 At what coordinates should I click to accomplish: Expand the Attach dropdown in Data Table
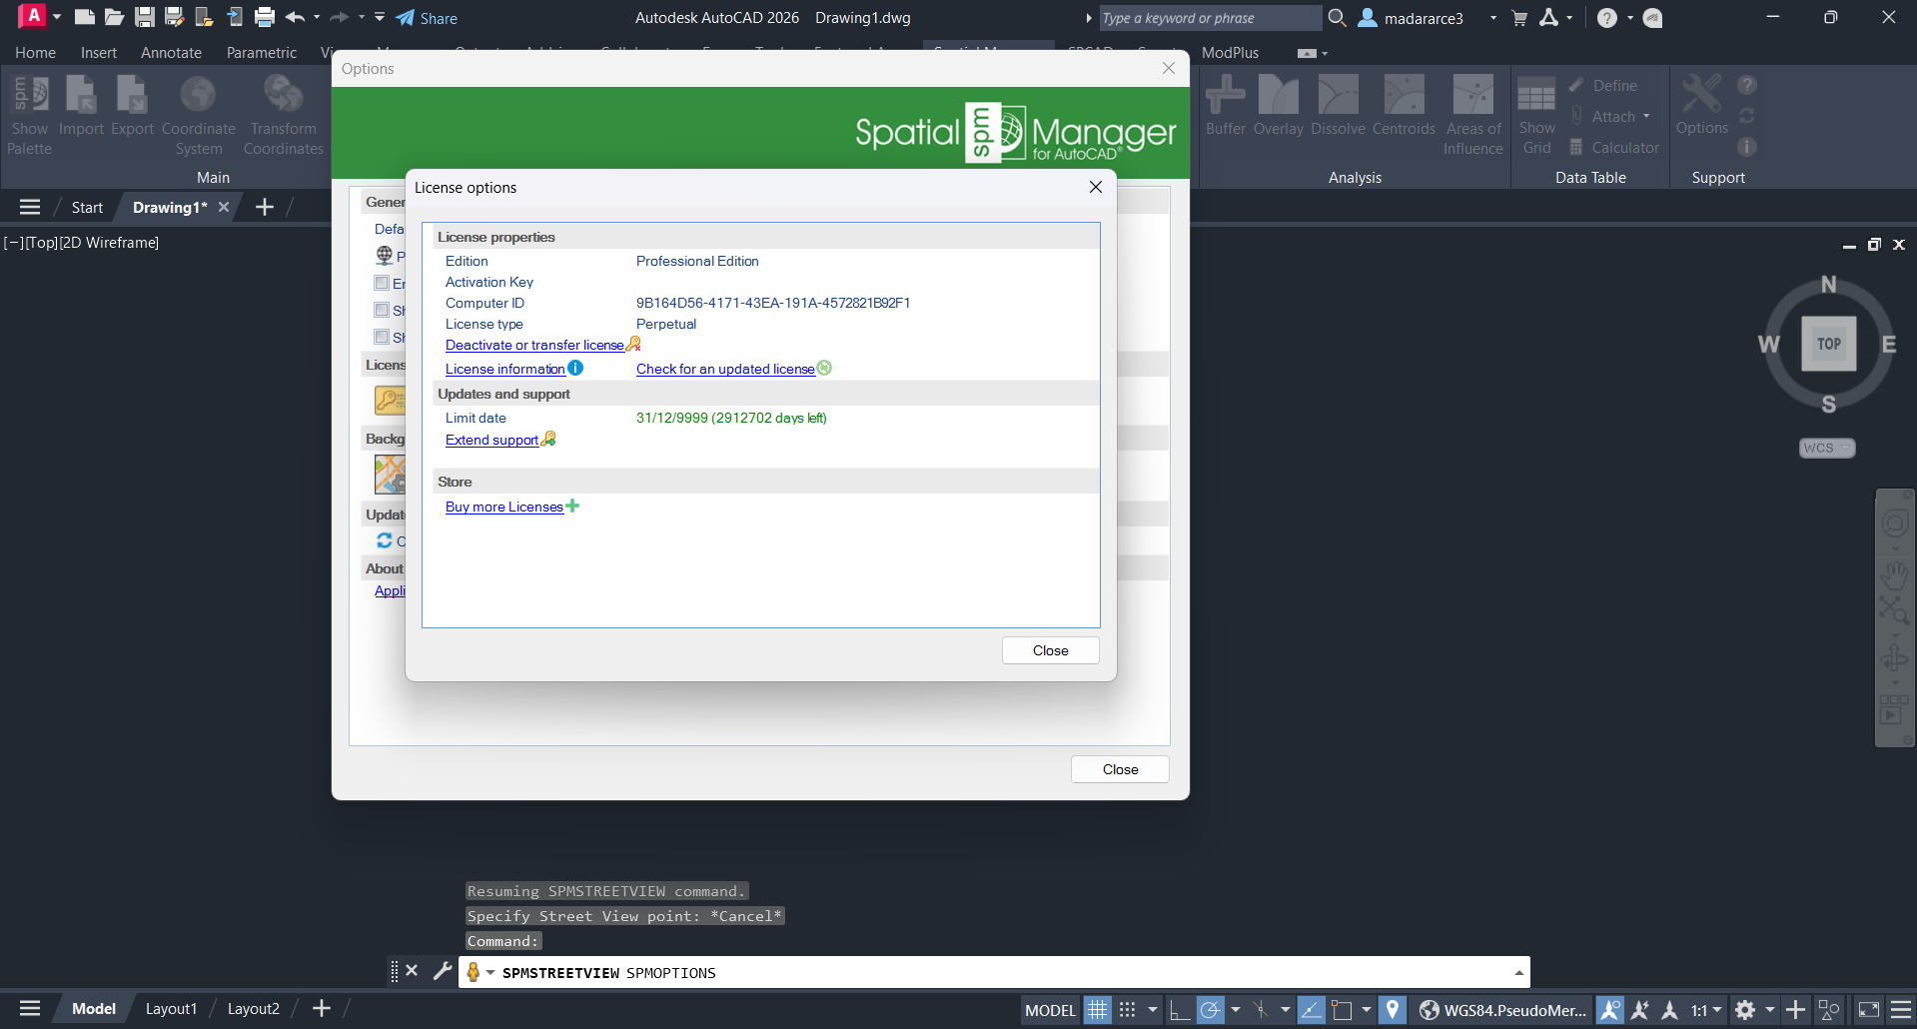pos(1646,116)
